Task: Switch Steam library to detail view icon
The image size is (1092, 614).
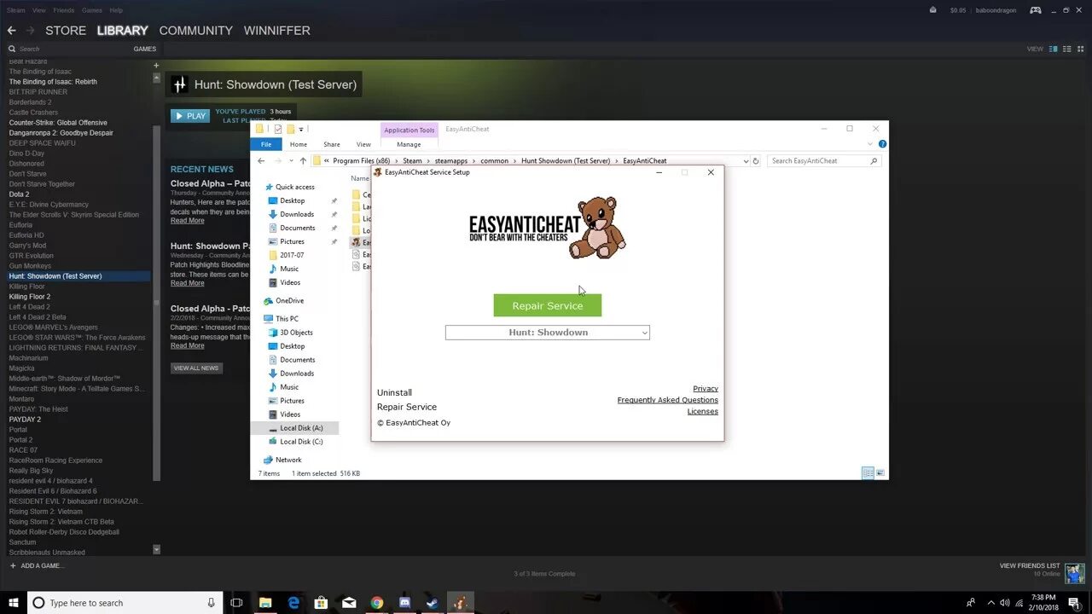Action: coord(1054,49)
